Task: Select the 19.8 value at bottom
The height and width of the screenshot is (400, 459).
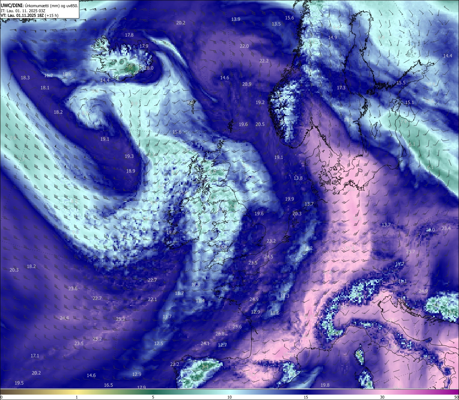Action: [325, 385]
